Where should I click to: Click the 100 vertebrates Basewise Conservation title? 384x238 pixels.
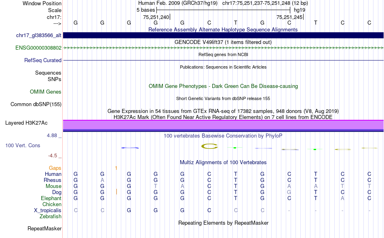[x=223, y=136]
